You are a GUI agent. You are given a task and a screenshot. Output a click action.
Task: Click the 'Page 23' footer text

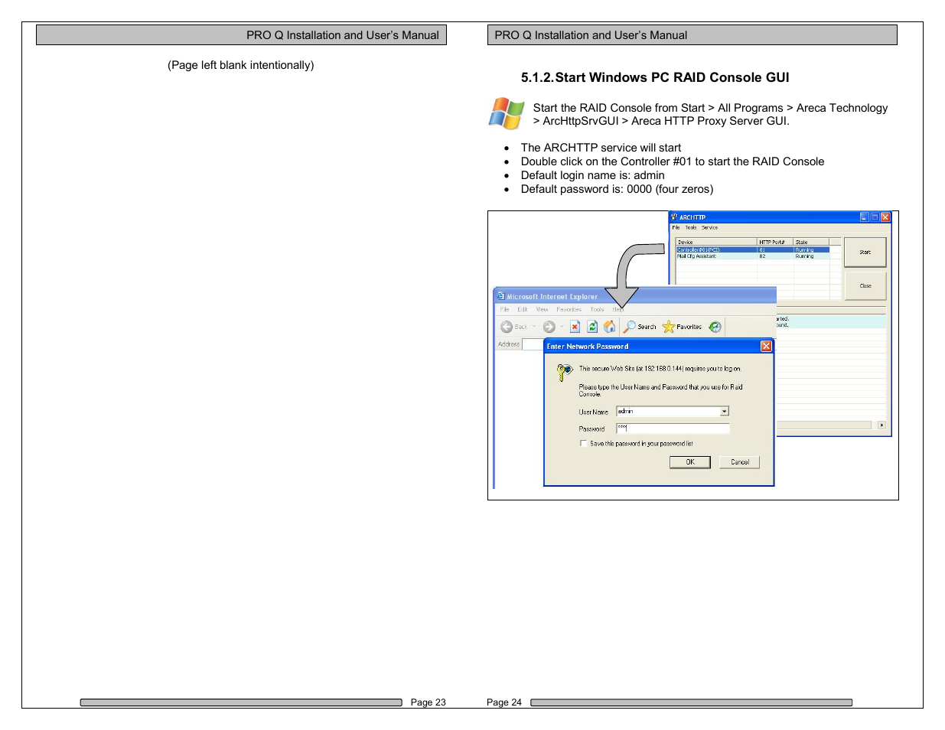[x=428, y=702]
